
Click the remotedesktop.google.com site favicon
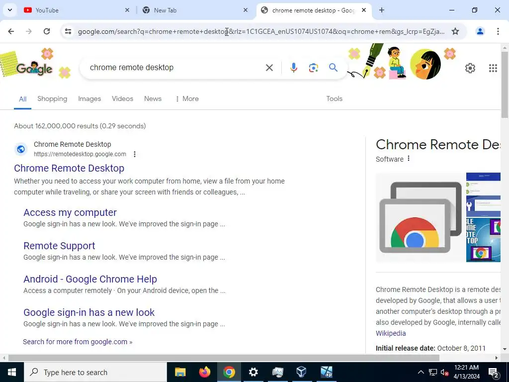tap(21, 149)
